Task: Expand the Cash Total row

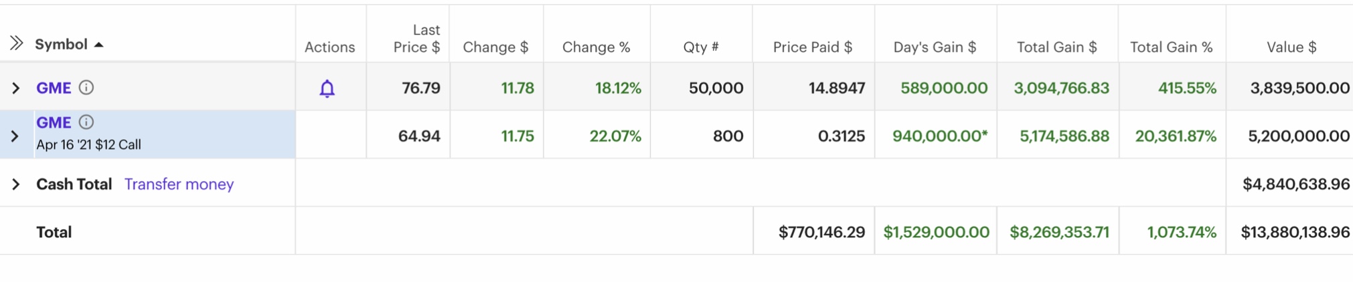Action: pos(16,184)
